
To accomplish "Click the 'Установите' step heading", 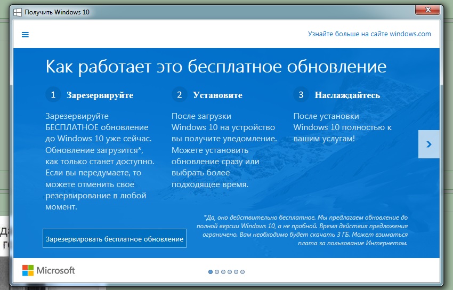I will [x=217, y=95].
